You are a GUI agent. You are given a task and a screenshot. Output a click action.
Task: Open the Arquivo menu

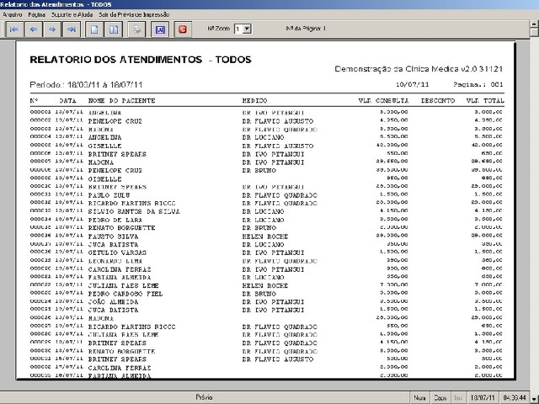click(x=12, y=14)
